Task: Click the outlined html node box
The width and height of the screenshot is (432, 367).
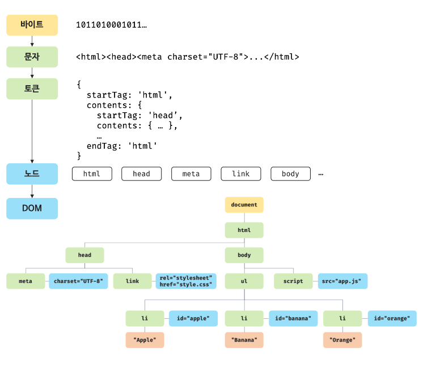Action: click(92, 174)
